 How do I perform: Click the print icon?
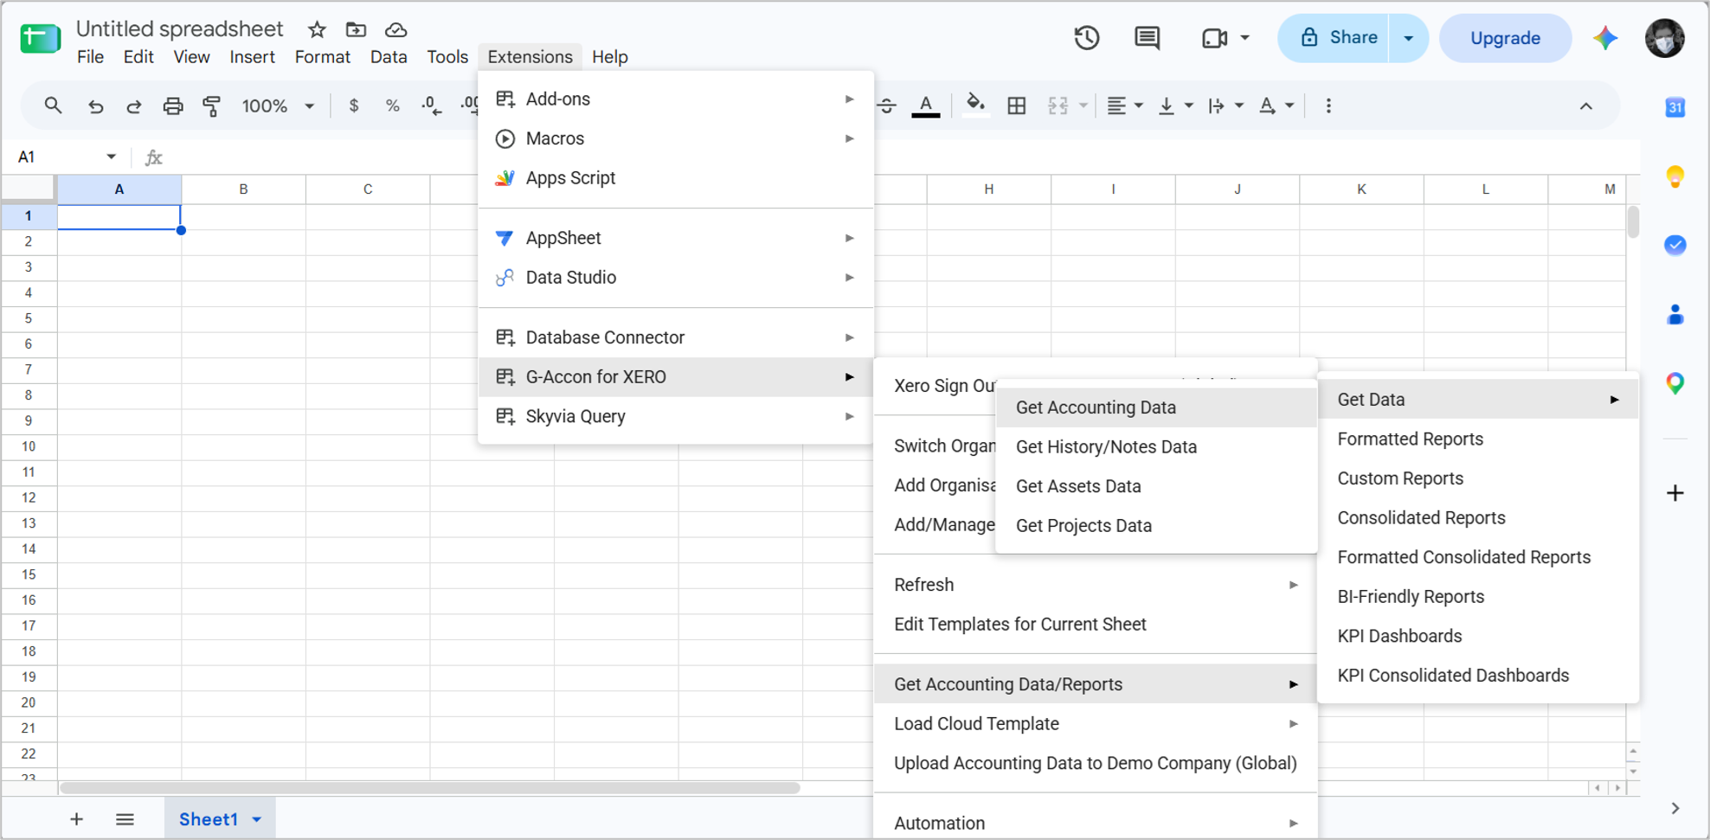(x=173, y=106)
